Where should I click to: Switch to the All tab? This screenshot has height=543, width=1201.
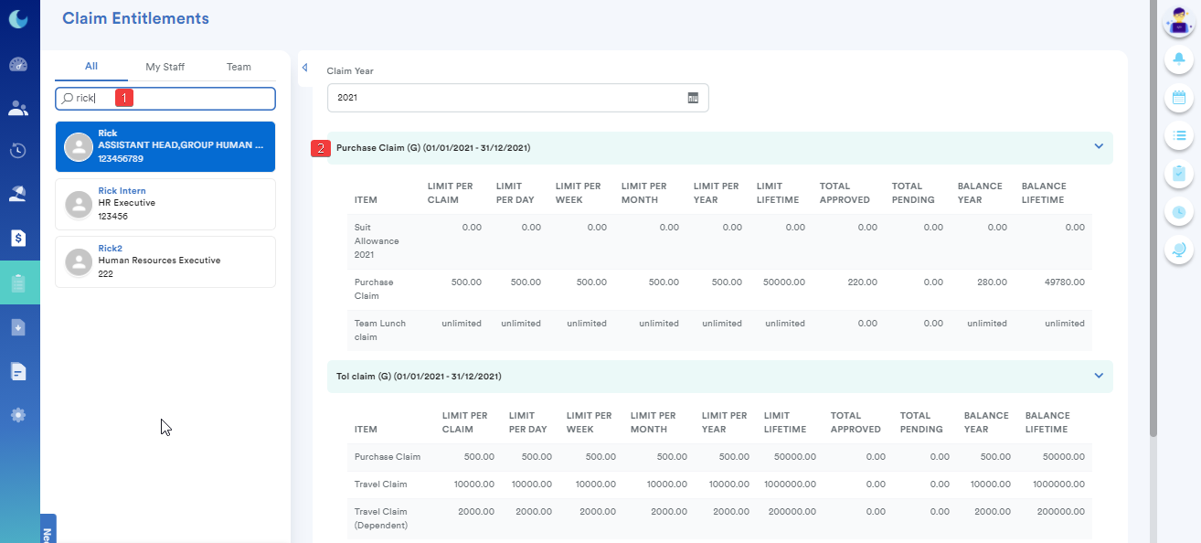[x=91, y=67]
